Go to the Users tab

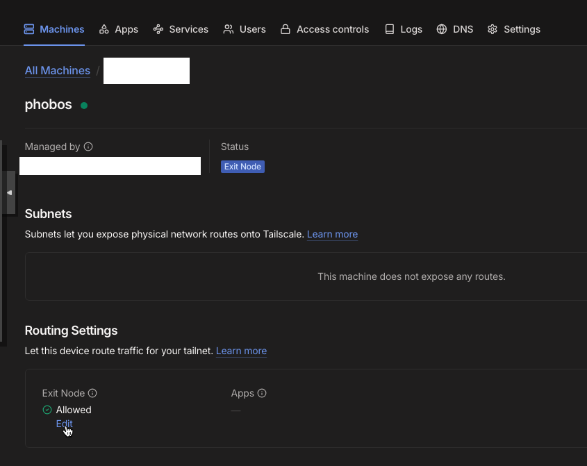[245, 29]
